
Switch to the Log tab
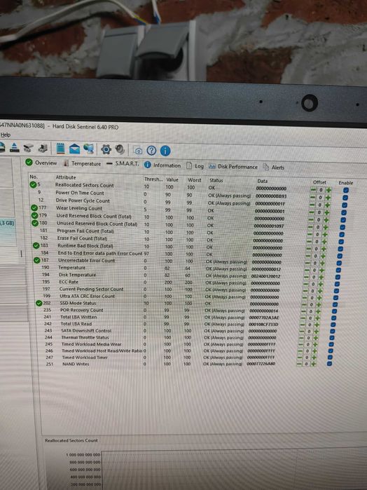[x=195, y=166]
